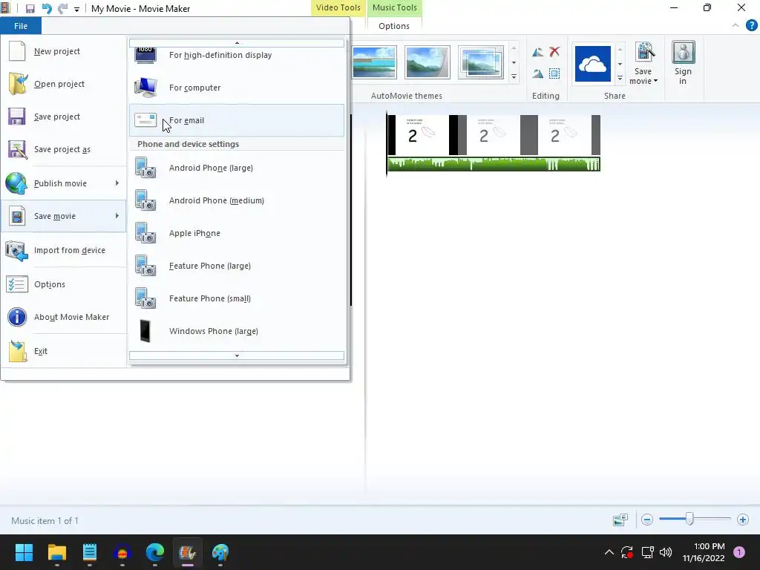Select the first video clip in storyboard
The height and width of the screenshot is (570, 760).
tap(422, 135)
